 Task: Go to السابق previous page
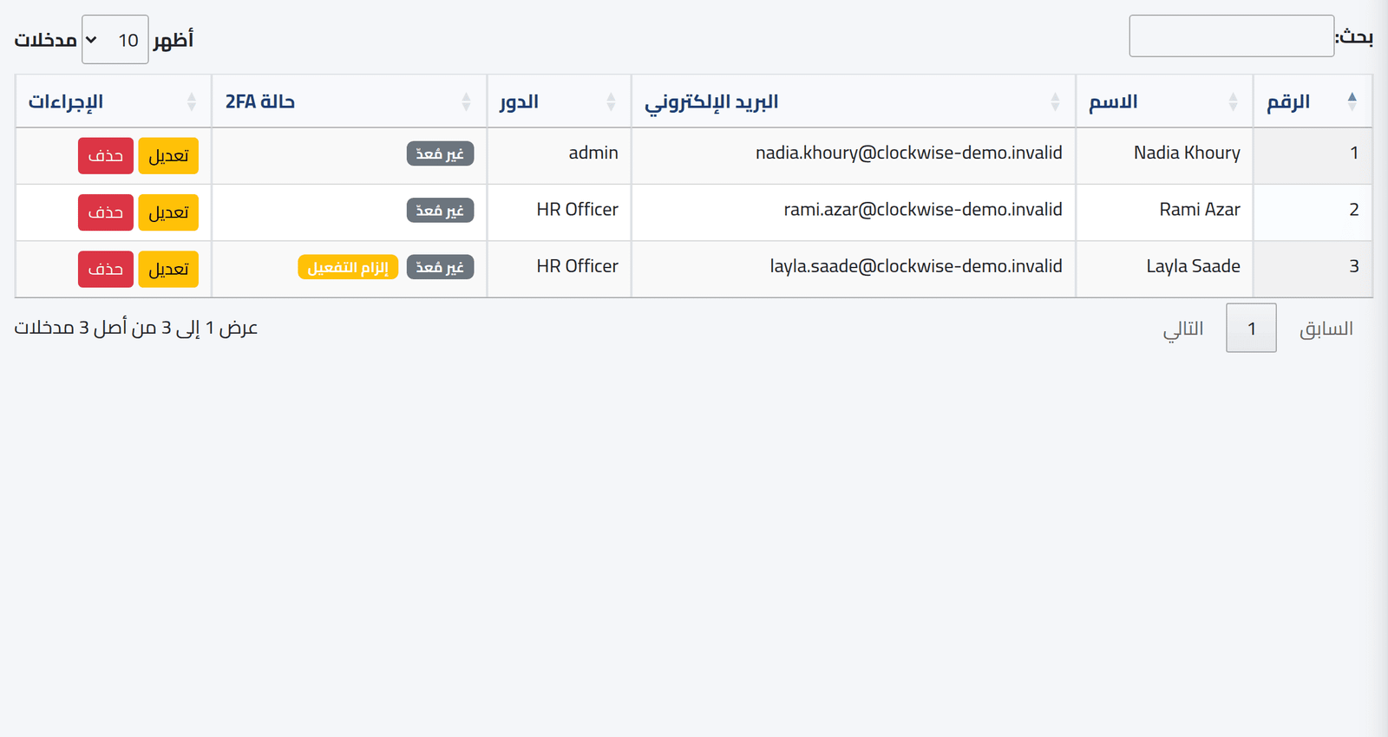(x=1326, y=329)
